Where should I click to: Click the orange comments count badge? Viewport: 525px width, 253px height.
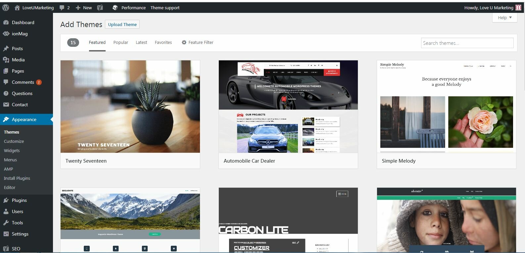coord(39,82)
